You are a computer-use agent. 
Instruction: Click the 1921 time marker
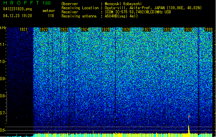[23, 29]
